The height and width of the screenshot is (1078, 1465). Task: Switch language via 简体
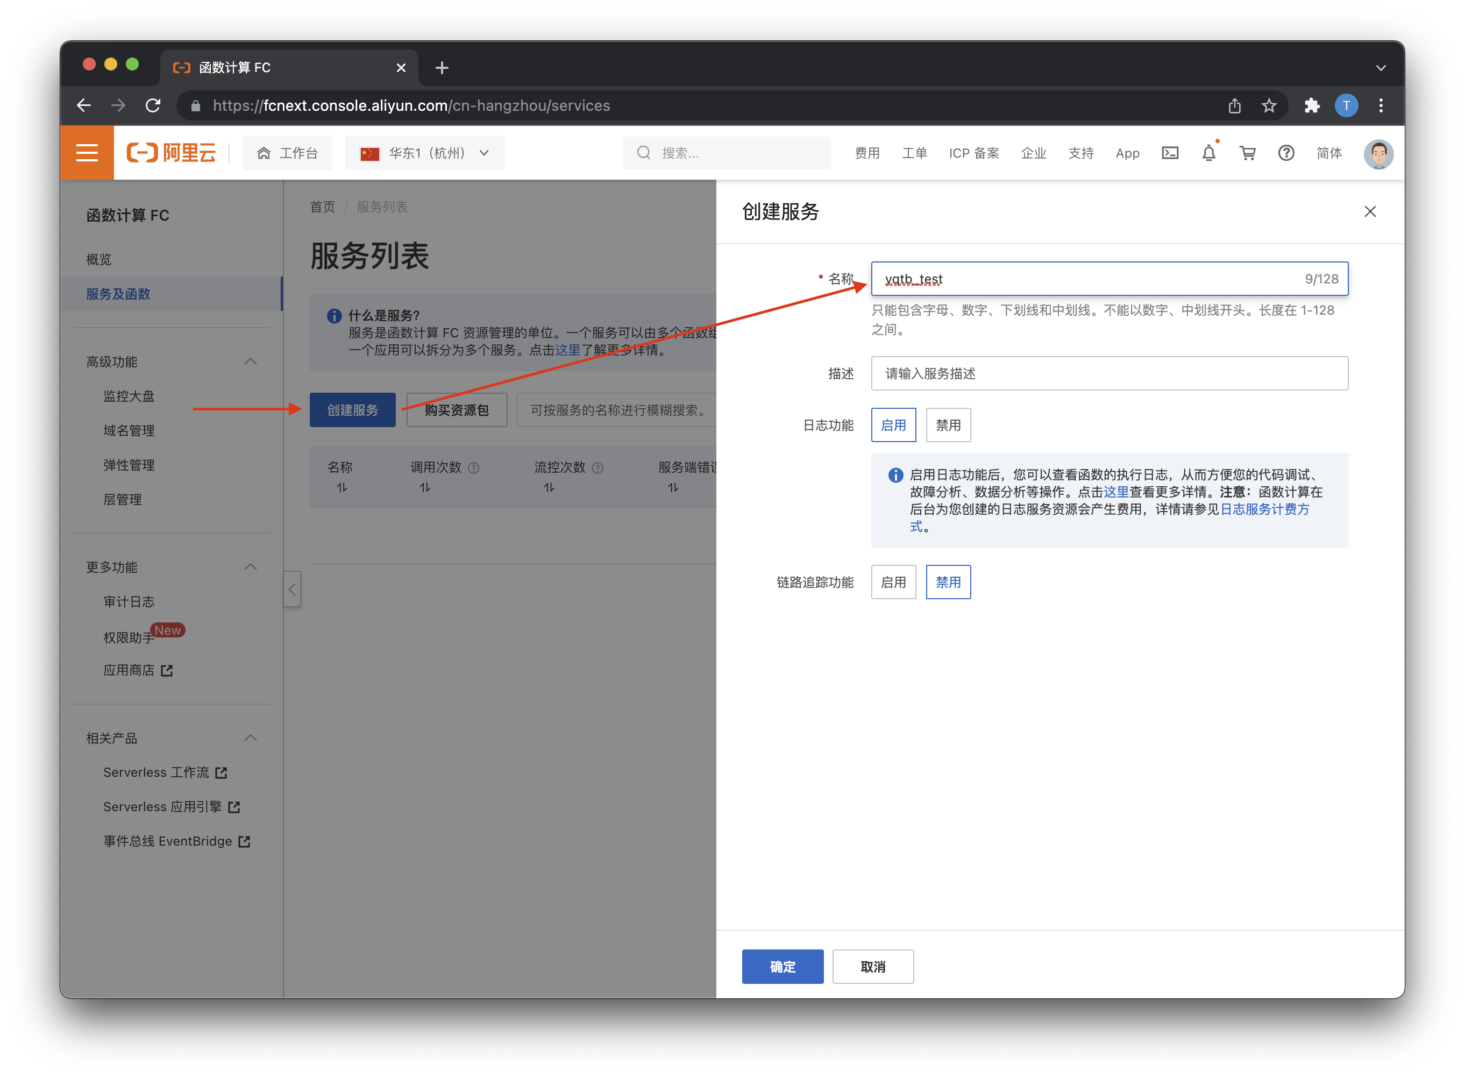click(x=1329, y=153)
